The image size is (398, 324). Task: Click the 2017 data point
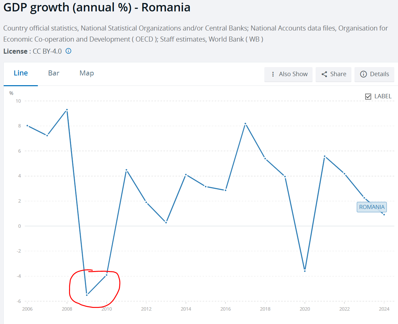[x=245, y=123]
